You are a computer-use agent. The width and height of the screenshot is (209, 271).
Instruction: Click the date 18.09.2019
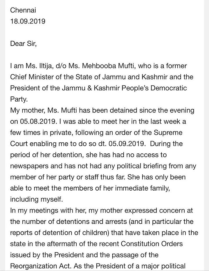[x=28, y=21]
